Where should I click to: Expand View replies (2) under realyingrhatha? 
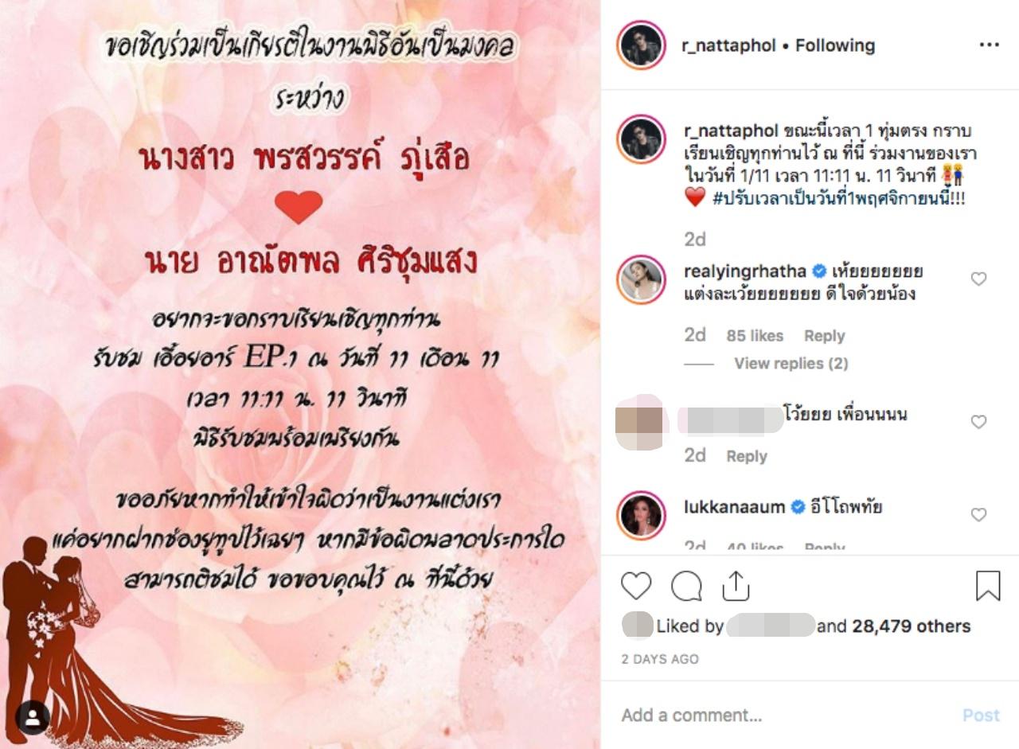(791, 364)
